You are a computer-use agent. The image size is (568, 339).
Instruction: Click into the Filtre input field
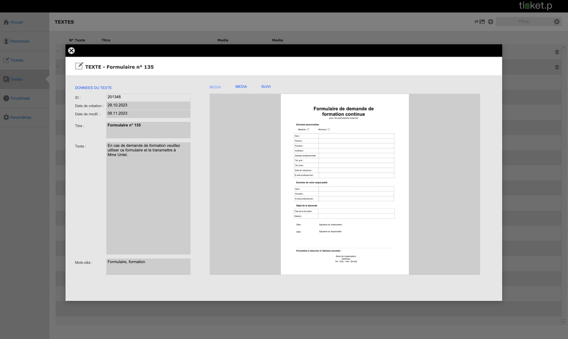[x=524, y=22]
